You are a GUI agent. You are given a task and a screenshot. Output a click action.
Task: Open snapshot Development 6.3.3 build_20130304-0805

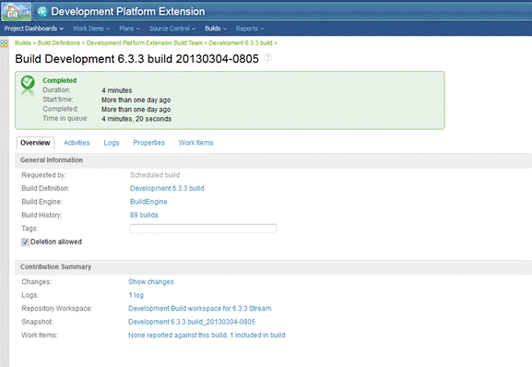click(x=192, y=322)
